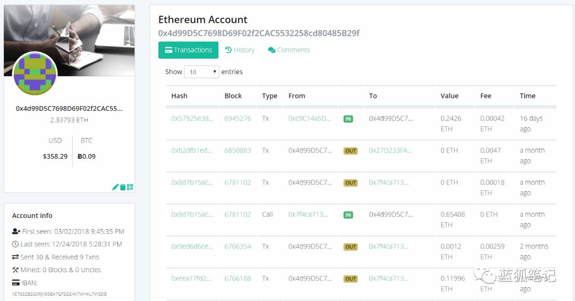Viewport: 575px width, 301px height.
Task: Show the QR code icon for address
Action: coord(130,187)
